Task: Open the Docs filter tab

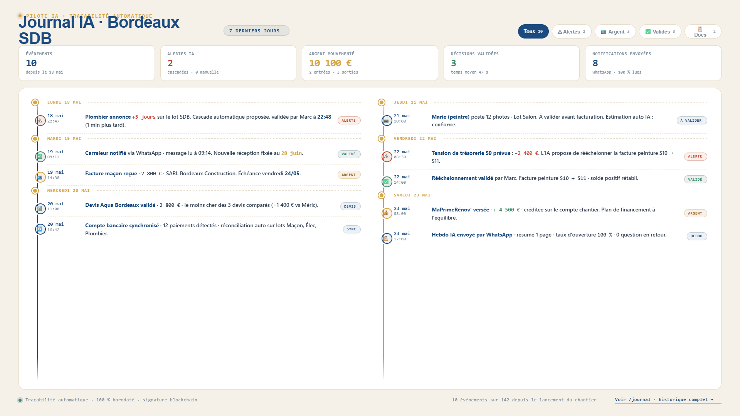Action: click(x=703, y=32)
